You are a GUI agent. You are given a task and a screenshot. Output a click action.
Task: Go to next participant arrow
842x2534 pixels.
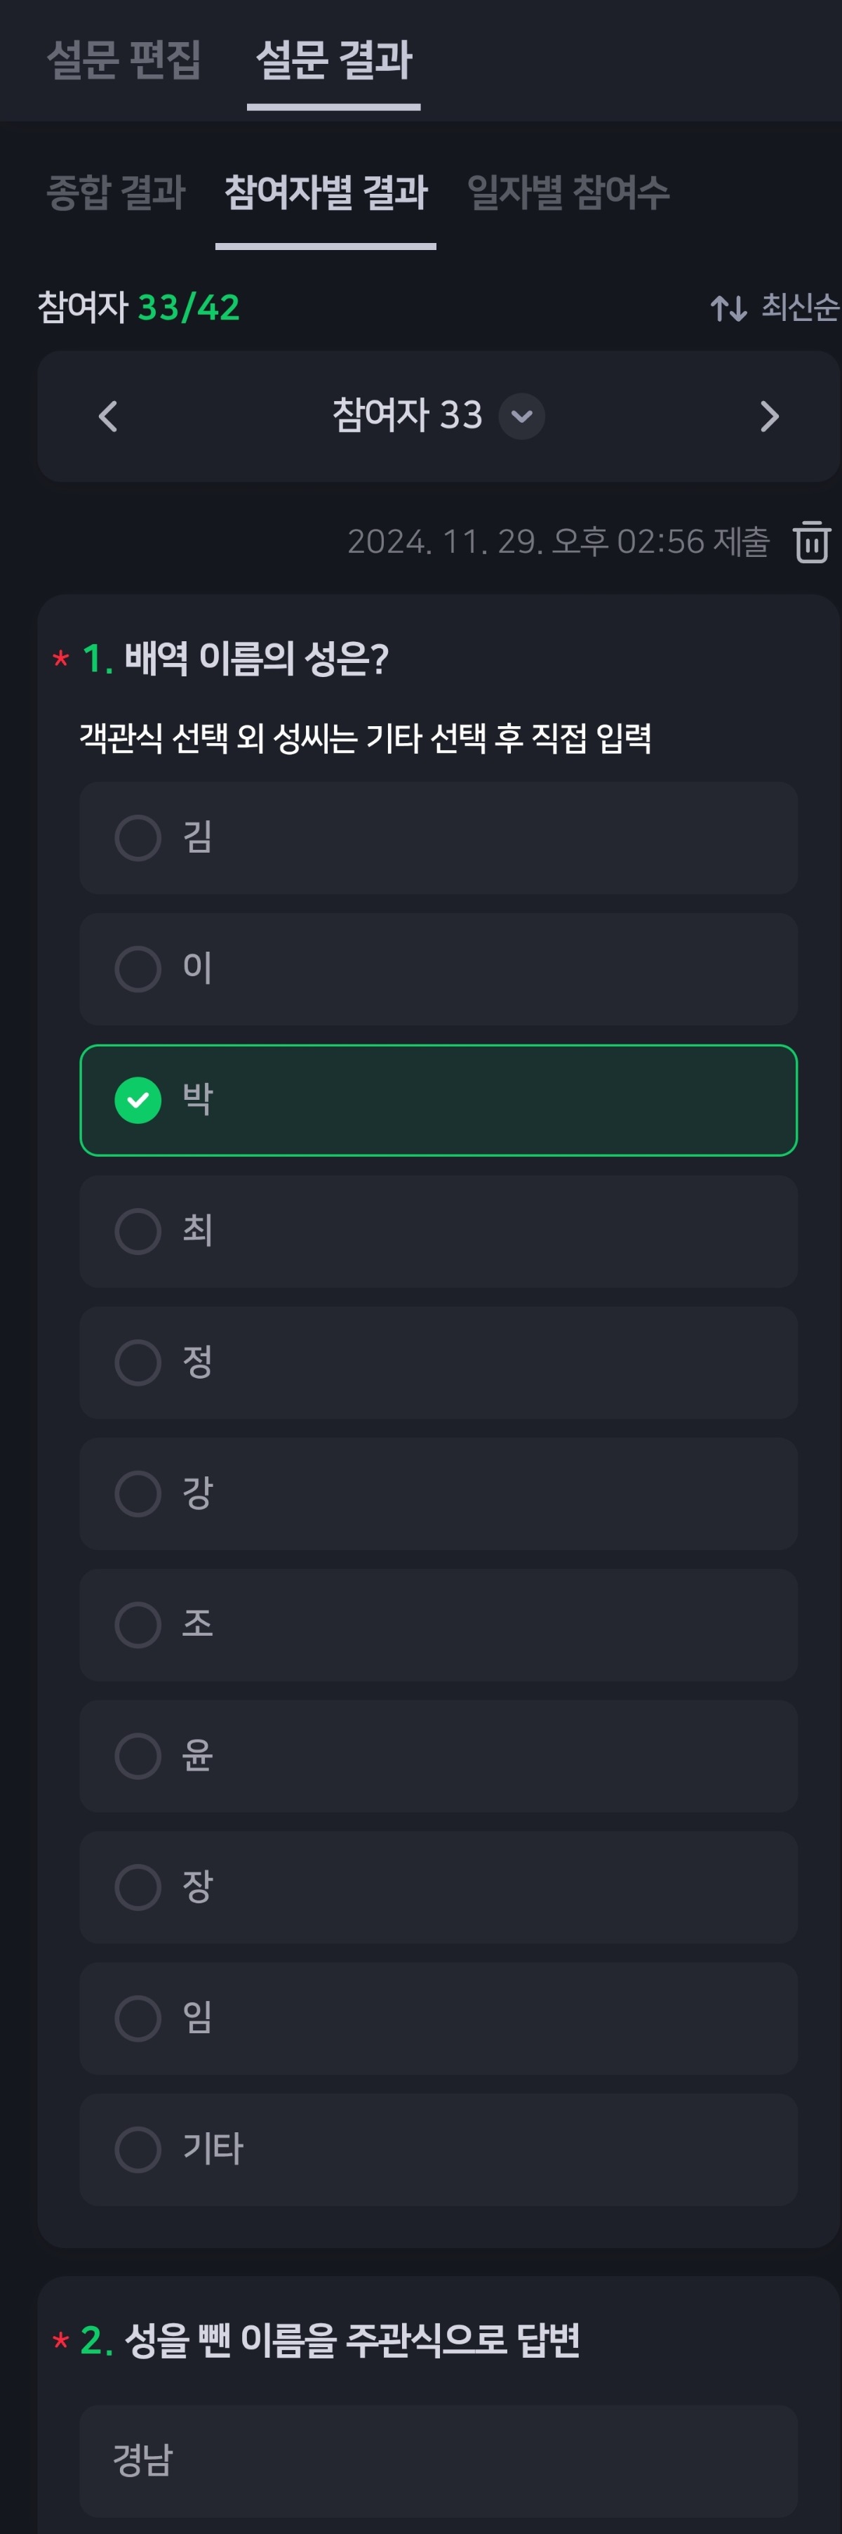point(769,416)
